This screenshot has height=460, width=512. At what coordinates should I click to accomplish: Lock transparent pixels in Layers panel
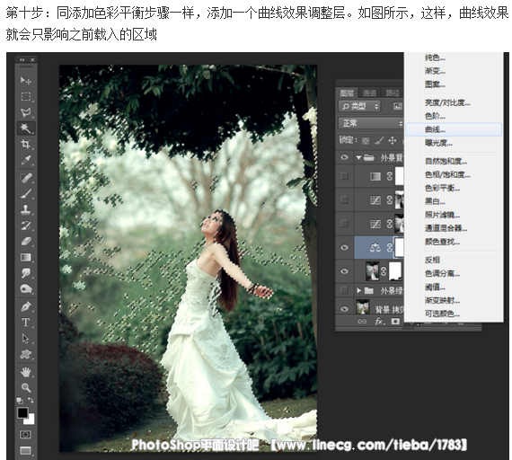(x=366, y=141)
